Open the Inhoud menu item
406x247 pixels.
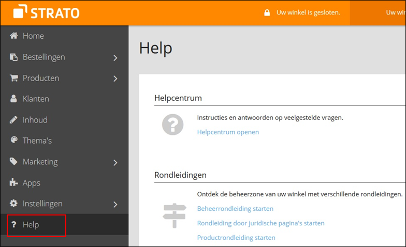[x=64, y=120]
